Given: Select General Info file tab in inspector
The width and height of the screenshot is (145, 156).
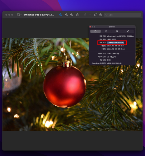Looking at the screenshot, I should 96,31.
